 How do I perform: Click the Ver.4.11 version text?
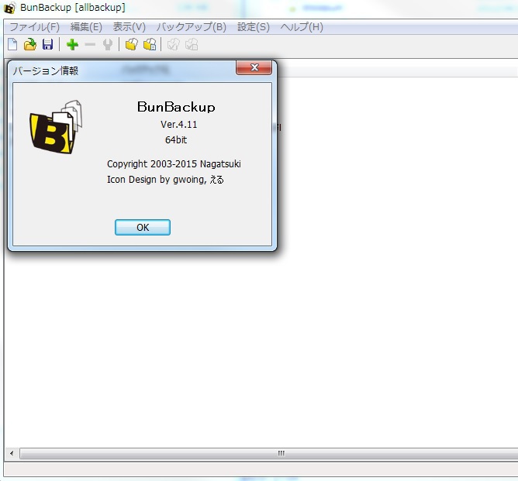pyautogui.click(x=178, y=125)
